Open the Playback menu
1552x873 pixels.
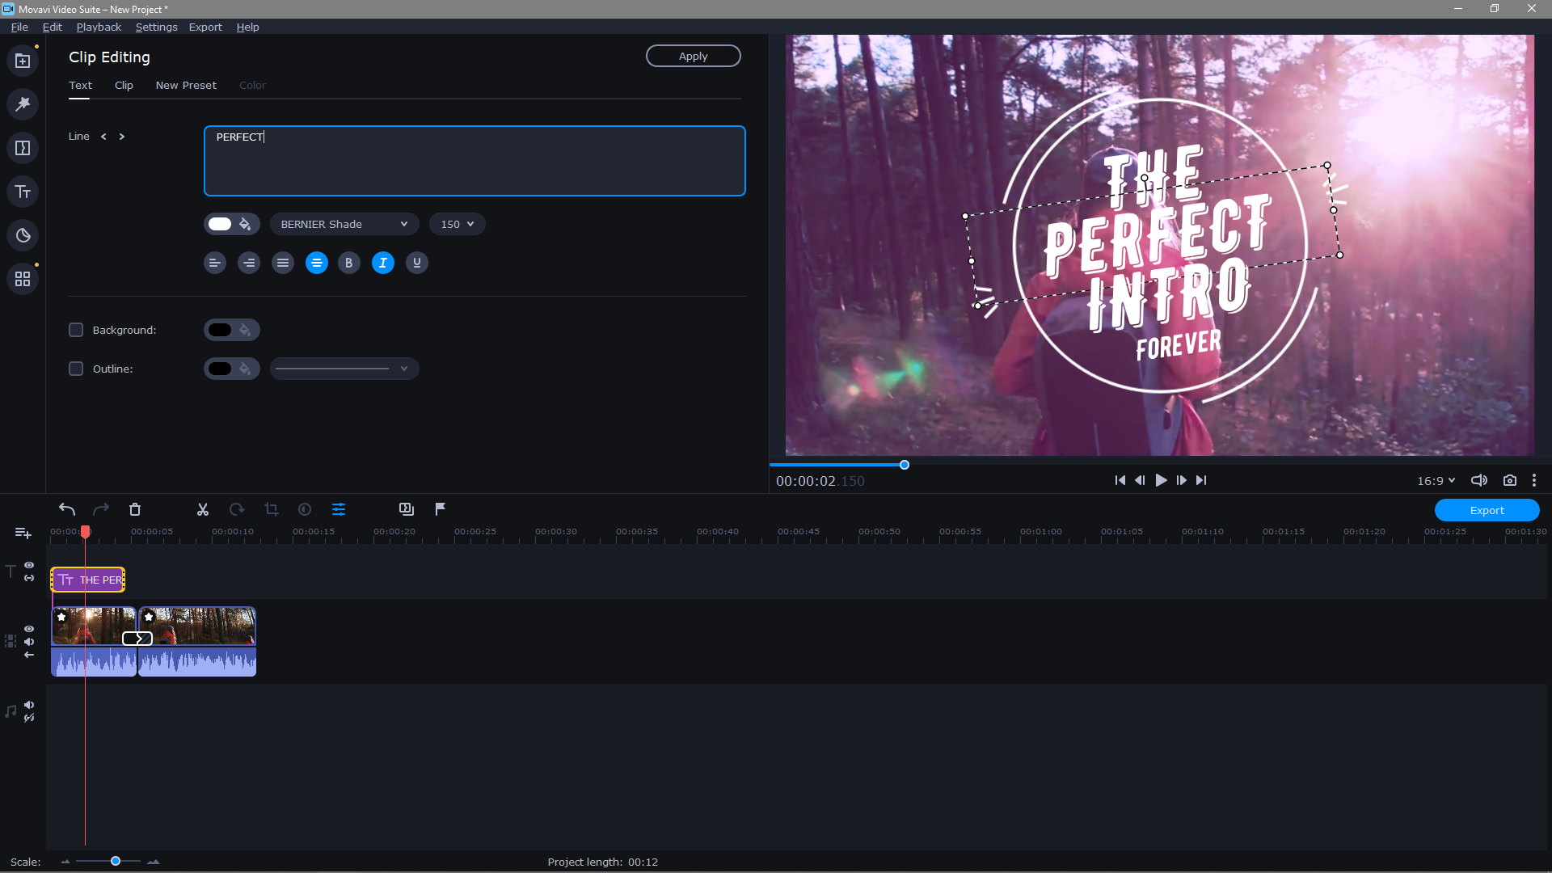[x=97, y=27]
